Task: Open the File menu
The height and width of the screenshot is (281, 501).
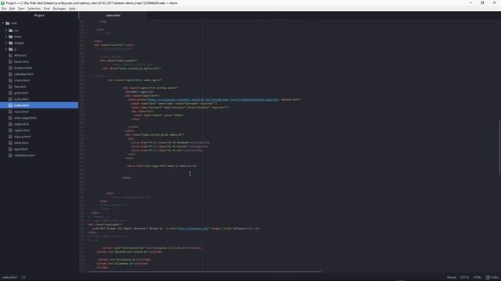Action: pyautogui.click(x=4, y=9)
